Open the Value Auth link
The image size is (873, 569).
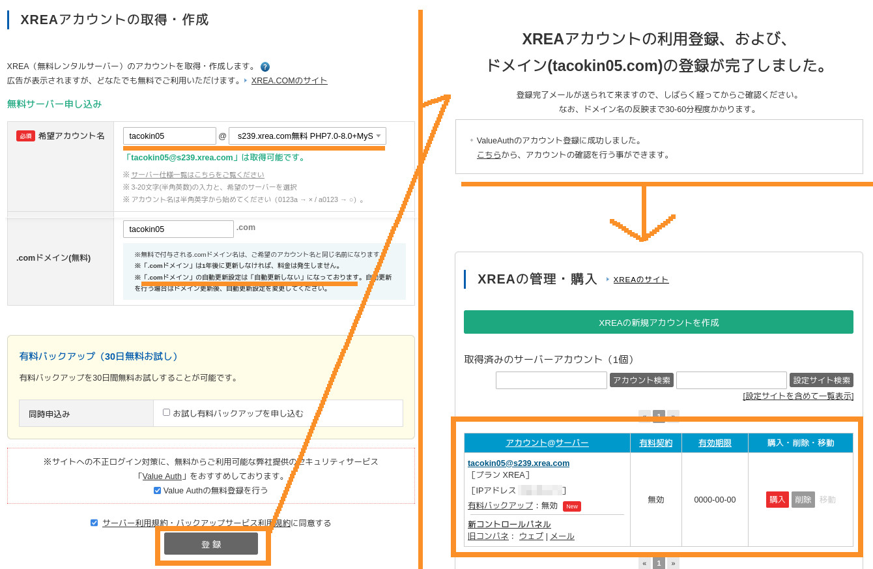click(162, 476)
